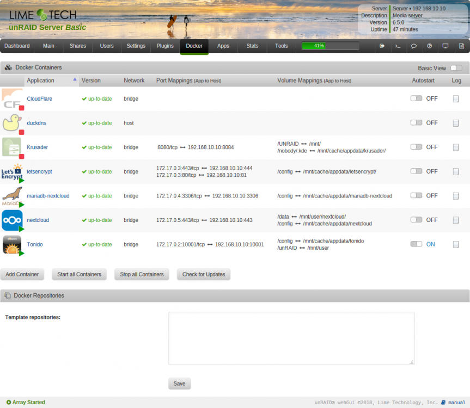Save the template repositories
470x408 pixels.
pyautogui.click(x=179, y=384)
